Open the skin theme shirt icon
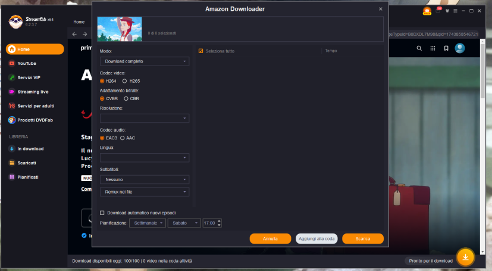Image resolution: width=492 pixels, height=271 pixels. pos(447,11)
